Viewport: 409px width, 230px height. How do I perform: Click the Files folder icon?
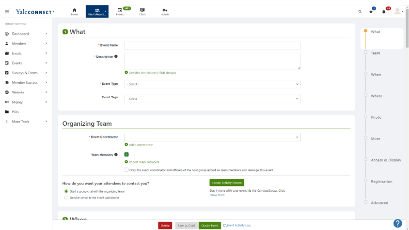[x=7, y=112]
